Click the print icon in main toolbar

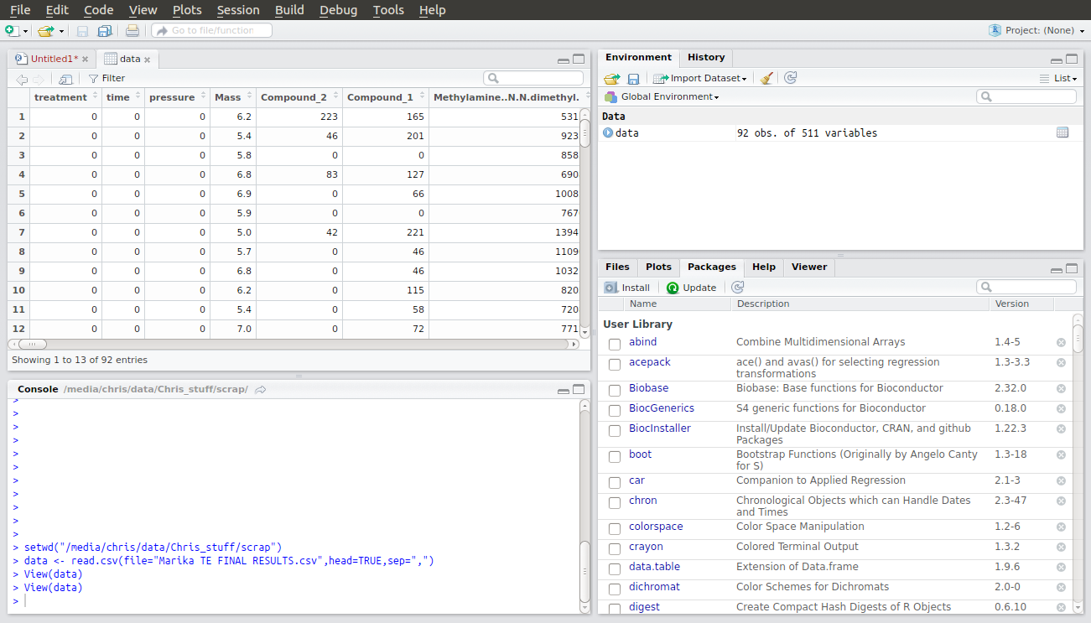[132, 31]
